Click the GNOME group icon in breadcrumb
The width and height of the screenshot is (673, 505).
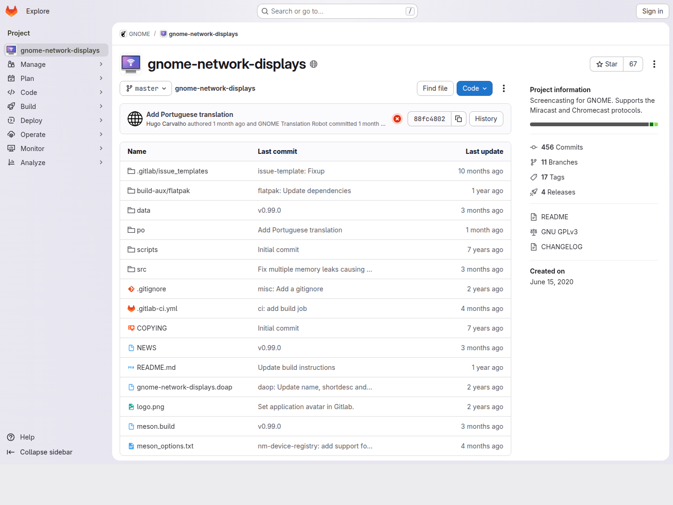(x=123, y=34)
